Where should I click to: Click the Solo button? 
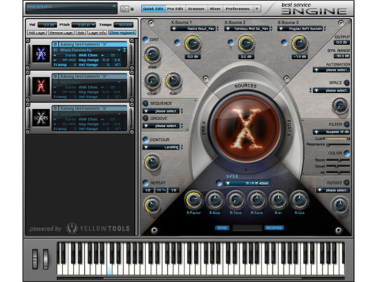point(81,33)
